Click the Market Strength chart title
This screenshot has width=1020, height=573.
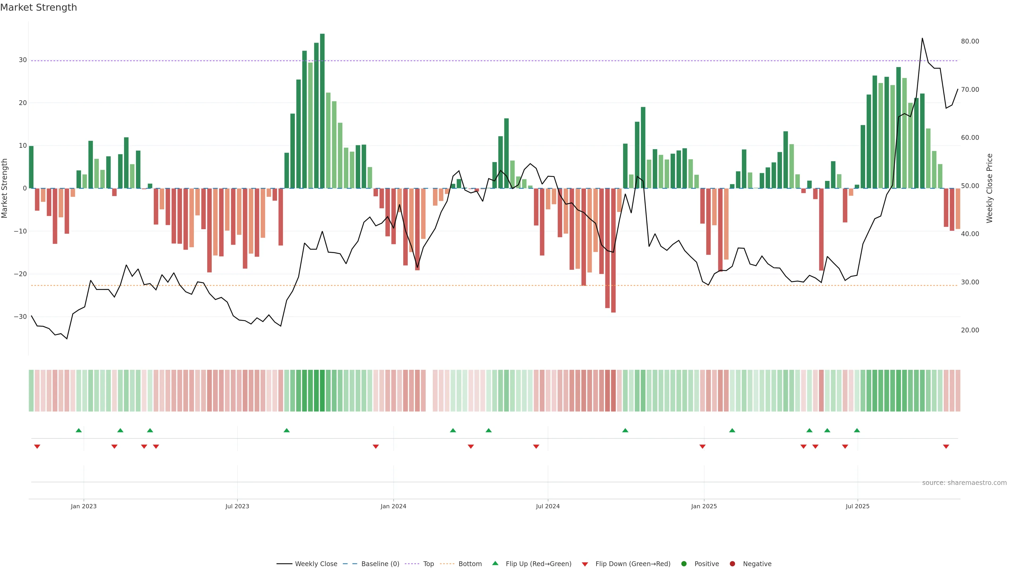pyautogui.click(x=39, y=7)
